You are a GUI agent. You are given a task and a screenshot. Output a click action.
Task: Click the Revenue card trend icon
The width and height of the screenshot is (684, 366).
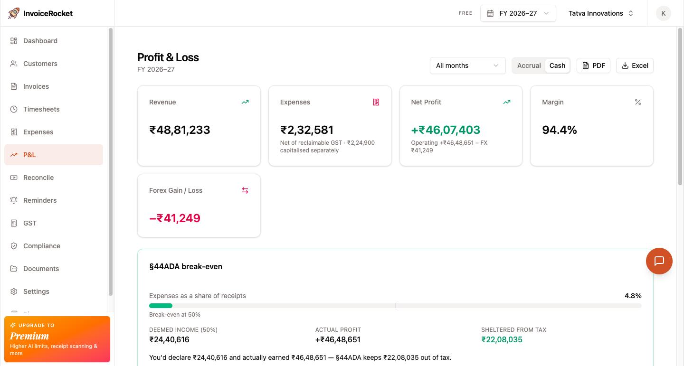coord(245,102)
